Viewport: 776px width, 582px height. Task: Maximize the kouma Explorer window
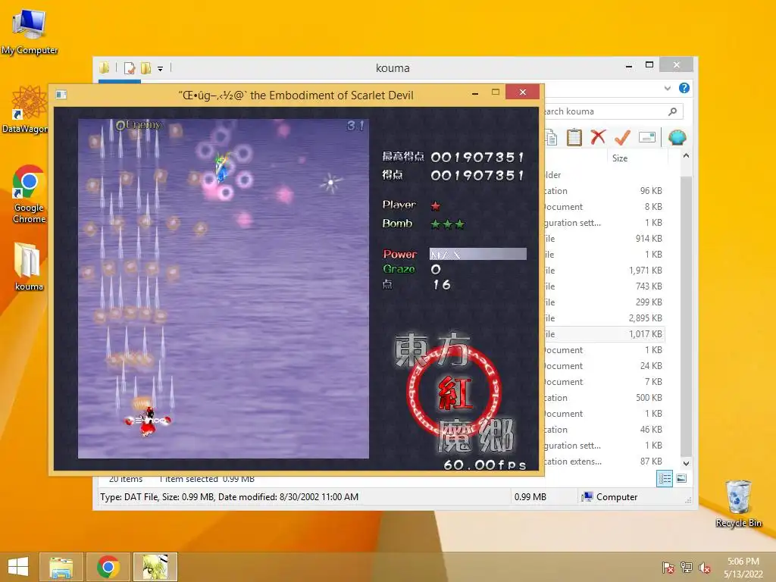pos(649,65)
